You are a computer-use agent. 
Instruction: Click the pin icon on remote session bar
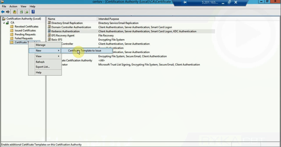pos(185,2)
